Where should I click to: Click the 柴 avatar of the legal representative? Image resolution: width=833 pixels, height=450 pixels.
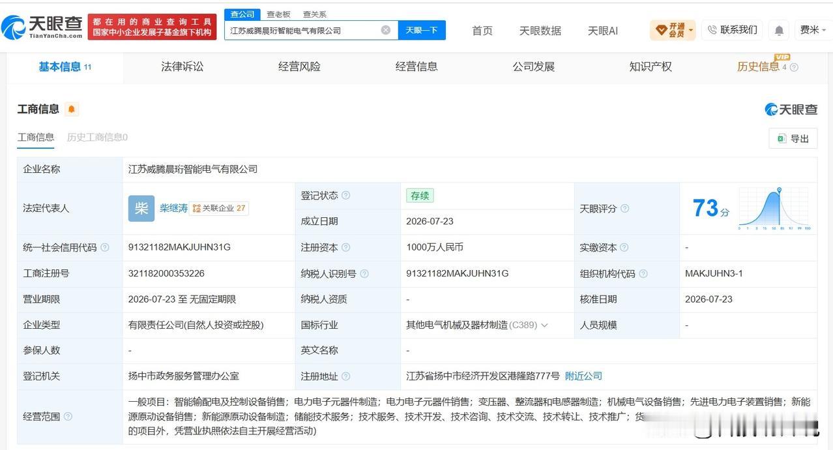(141, 208)
